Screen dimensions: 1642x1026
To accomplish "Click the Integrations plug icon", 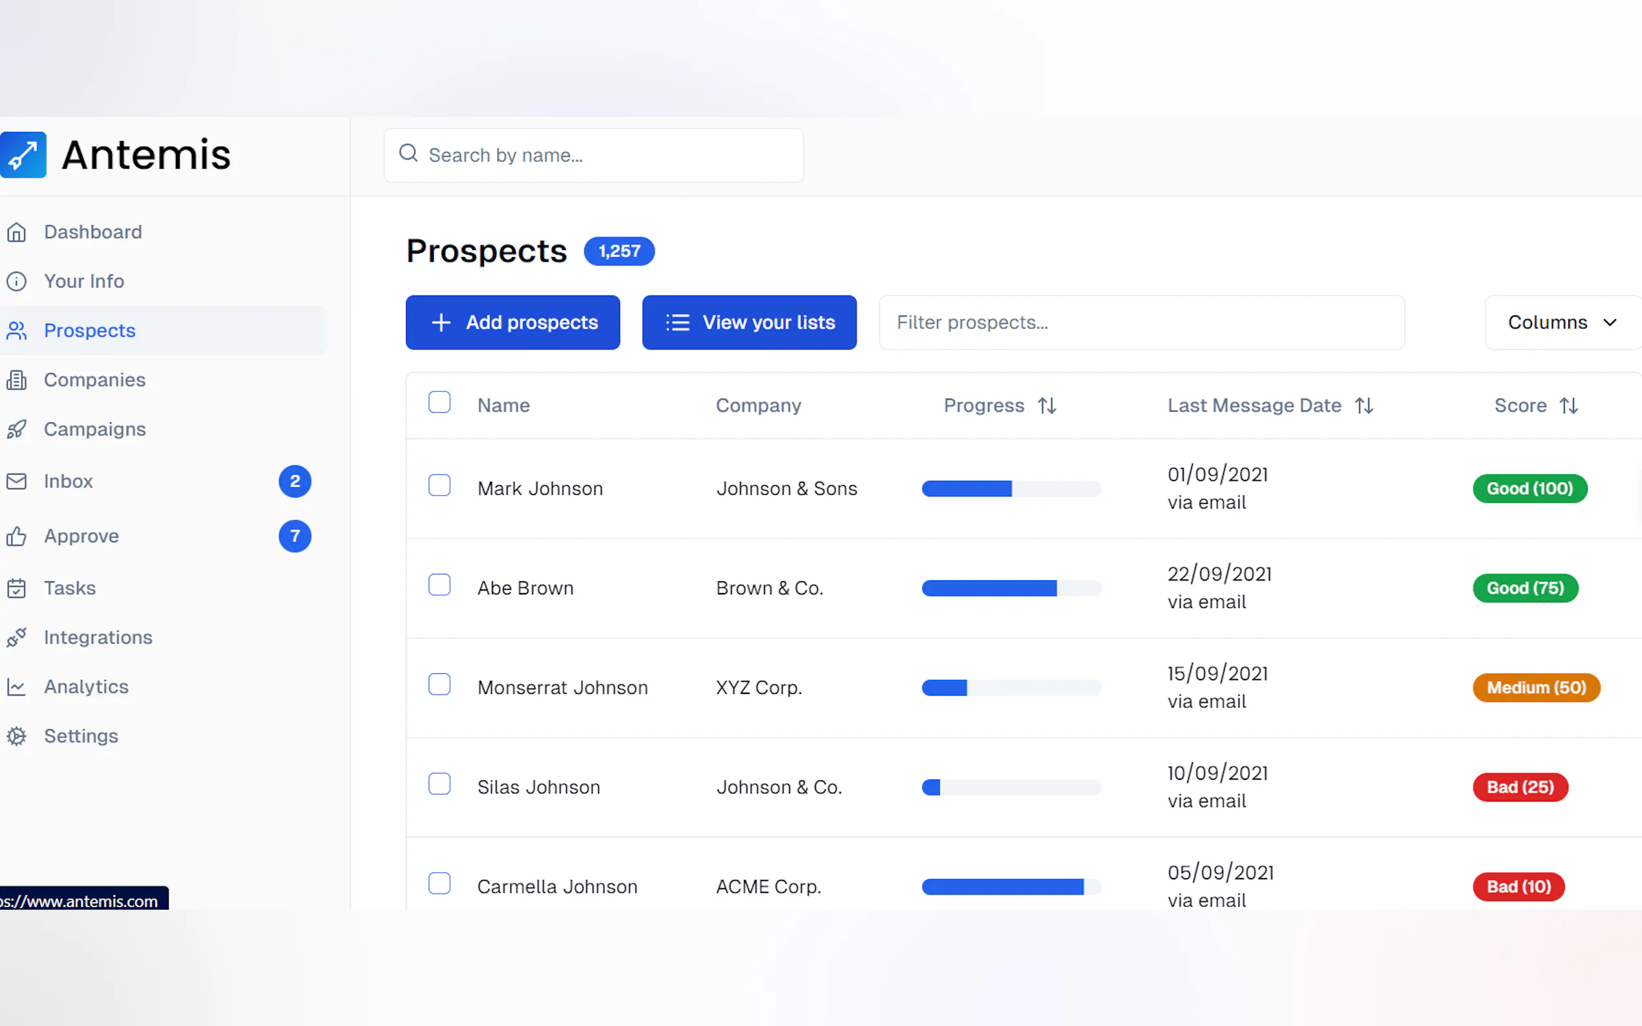I will tap(16, 637).
